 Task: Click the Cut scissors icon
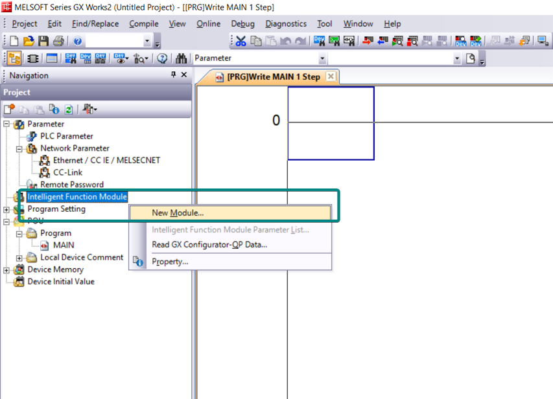241,41
